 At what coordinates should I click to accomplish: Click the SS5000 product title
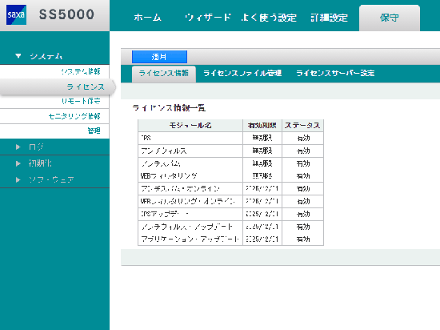click(66, 14)
